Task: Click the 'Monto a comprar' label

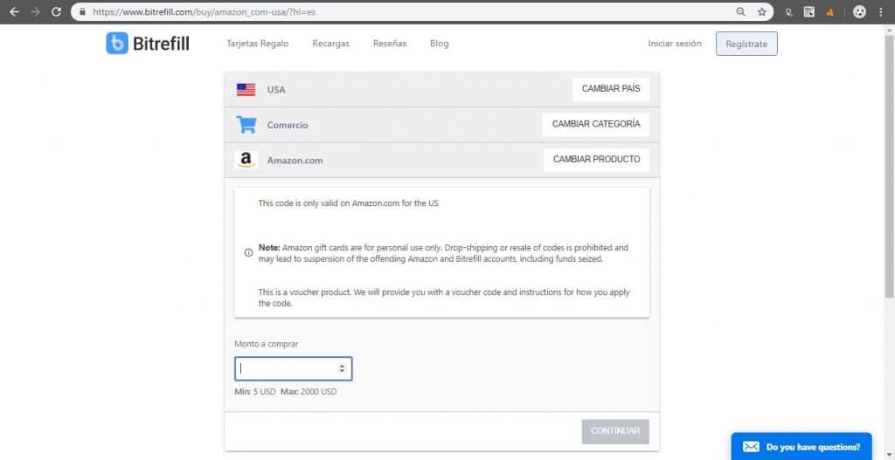Action: point(267,344)
